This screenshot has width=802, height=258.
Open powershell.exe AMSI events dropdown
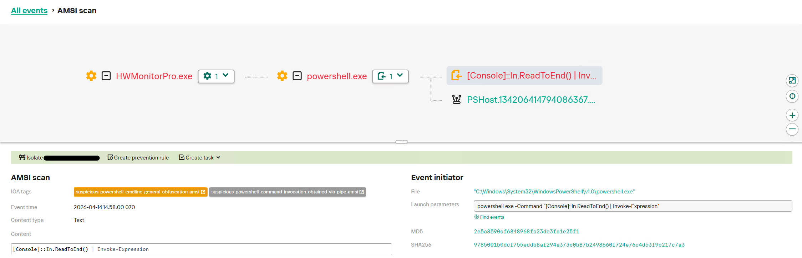click(390, 76)
